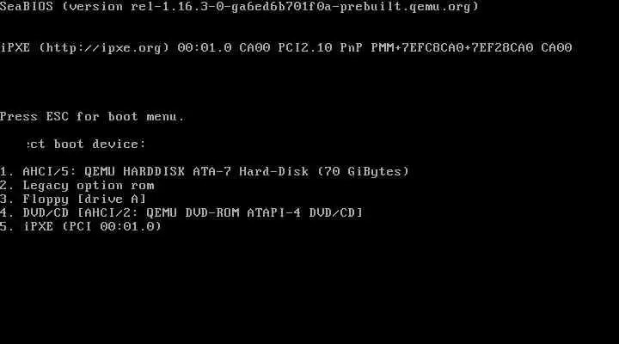Click the 'prebuilt.qemu.org' text in header
The height and width of the screenshot is (344, 619).
[406, 7]
